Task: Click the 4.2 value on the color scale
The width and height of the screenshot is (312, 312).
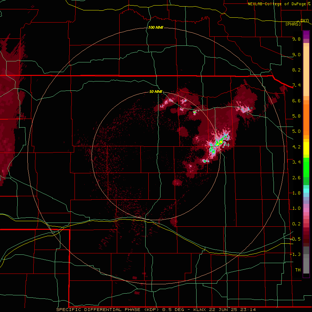Action: pos(296,147)
